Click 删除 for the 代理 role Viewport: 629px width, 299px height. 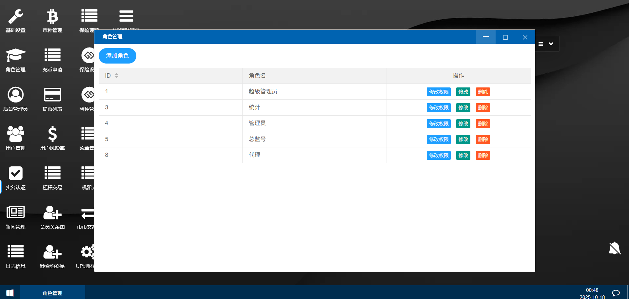pyautogui.click(x=482, y=156)
